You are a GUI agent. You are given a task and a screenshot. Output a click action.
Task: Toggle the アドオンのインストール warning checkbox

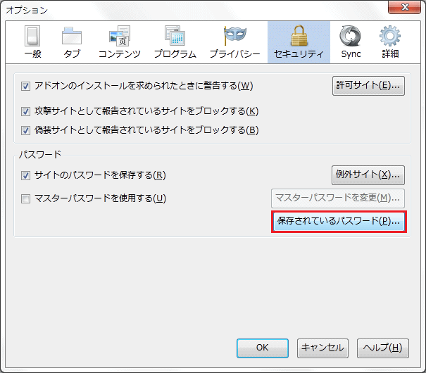coord(26,87)
